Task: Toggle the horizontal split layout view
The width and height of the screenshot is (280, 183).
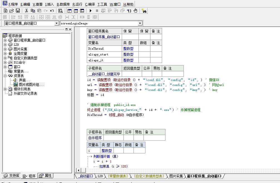Action: point(76,11)
